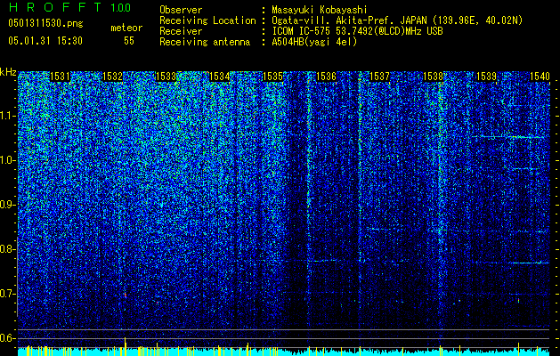560x356 pixels.
Task: Select antenna value A504HB(yagi 4el)
Action: coord(314,42)
